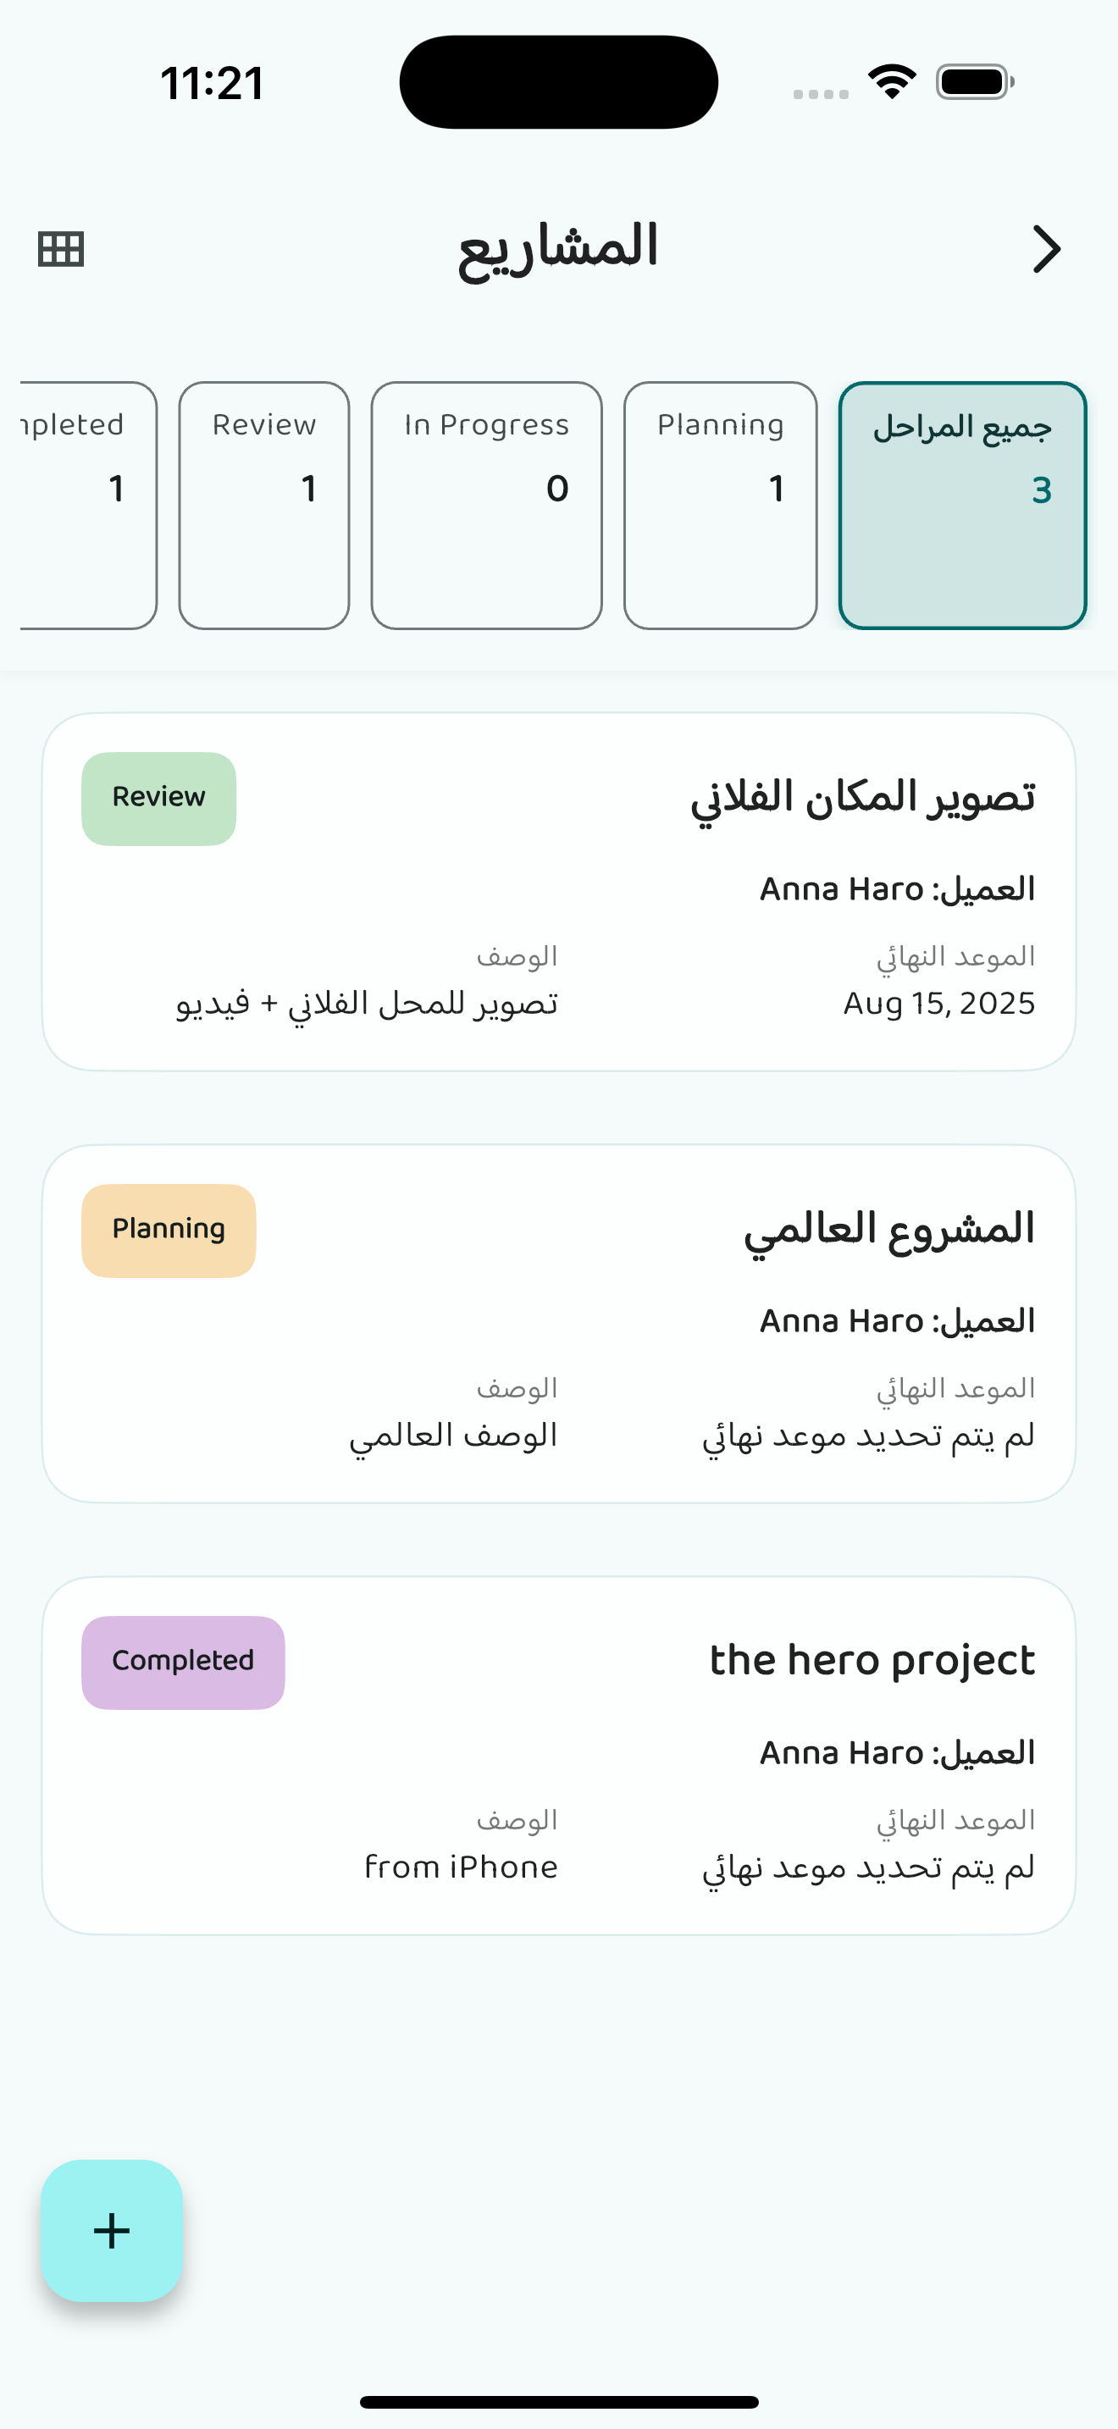Tap the purple Completed status badge

183,1662
